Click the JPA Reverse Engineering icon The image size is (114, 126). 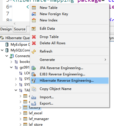(34, 68)
